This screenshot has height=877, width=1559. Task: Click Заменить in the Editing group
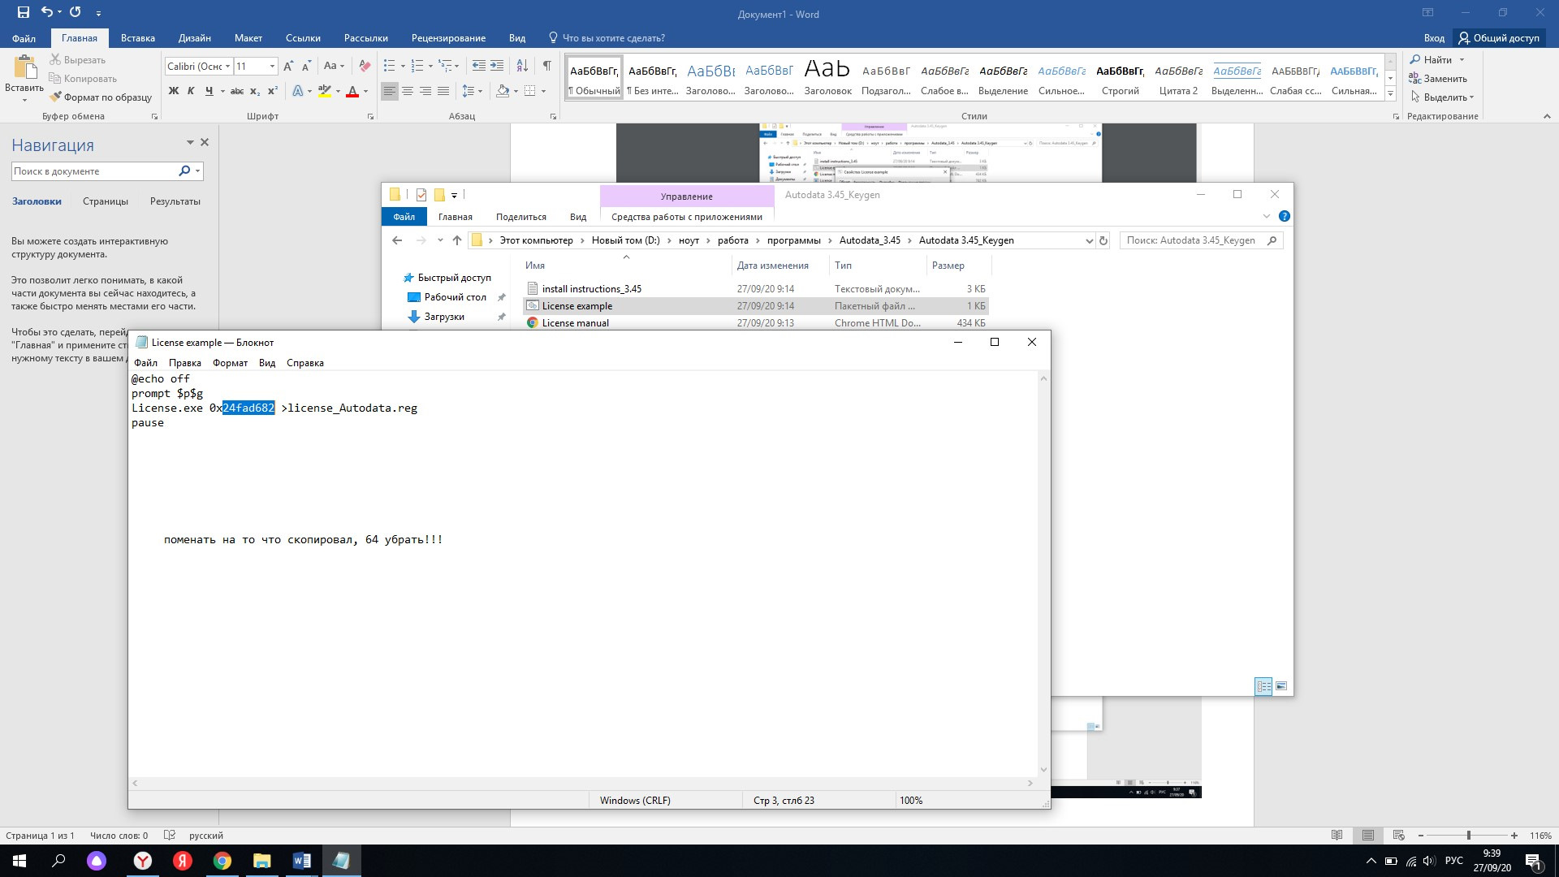(x=1445, y=79)
